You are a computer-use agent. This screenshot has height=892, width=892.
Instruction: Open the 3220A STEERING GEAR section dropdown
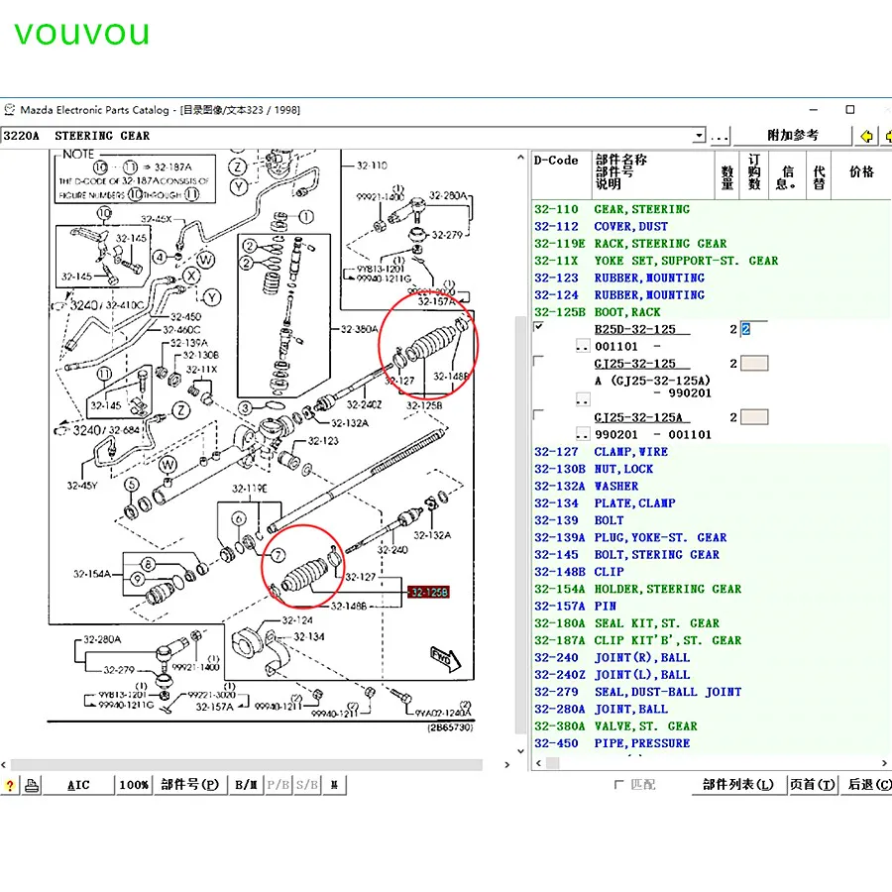pos(699,136)
